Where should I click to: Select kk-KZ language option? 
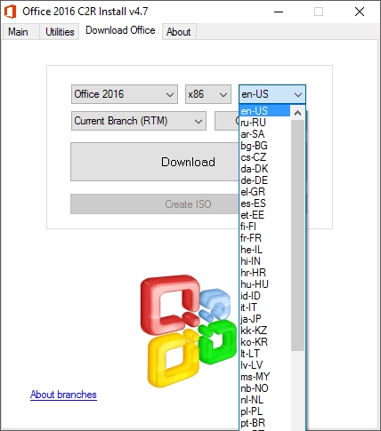click(x=264, y=331)
